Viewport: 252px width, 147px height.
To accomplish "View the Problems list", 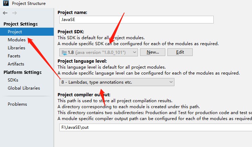I will [17, 104].
